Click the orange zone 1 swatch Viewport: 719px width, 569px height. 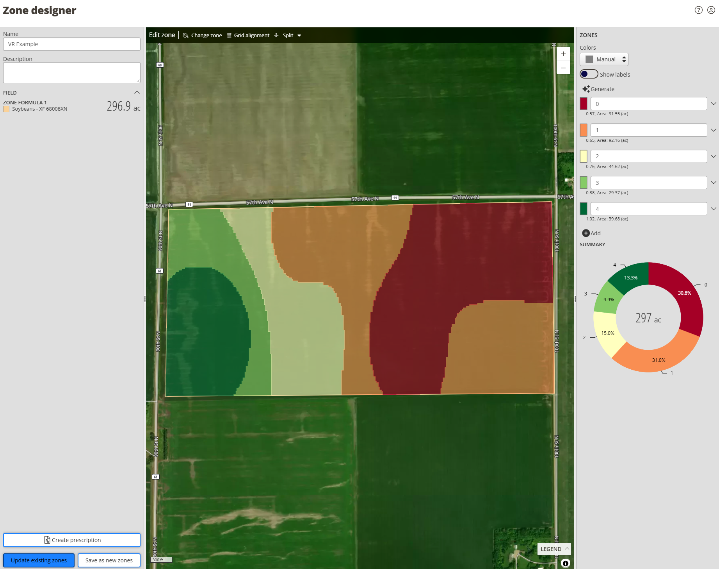[584, 130]
